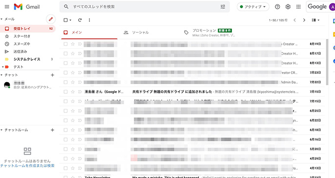Open the Google apps grid
Viewport: 335px width, 178px height.
(298, 7)
